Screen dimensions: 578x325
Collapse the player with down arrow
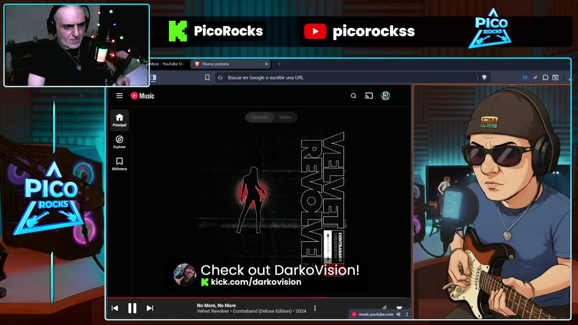coord(399,308)
